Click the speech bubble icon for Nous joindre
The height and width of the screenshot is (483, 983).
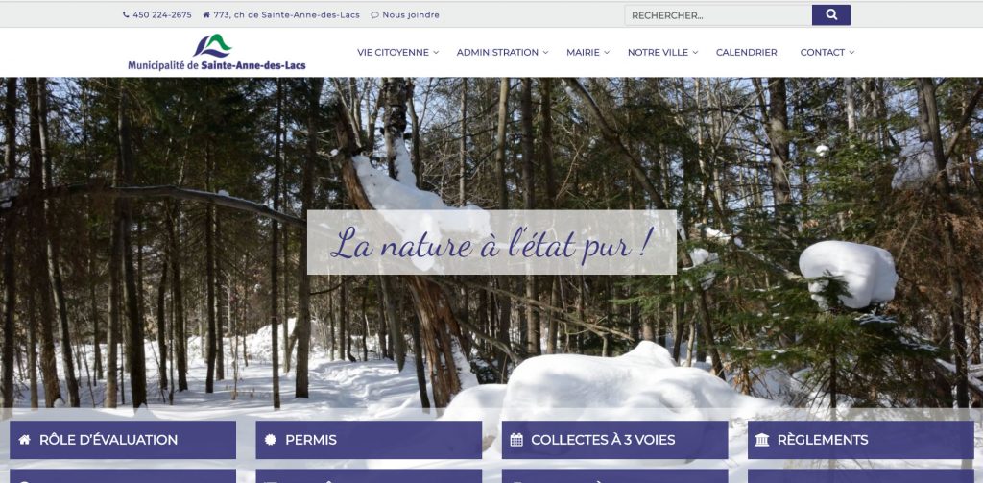pyautogui.click(x=375, y=15)
